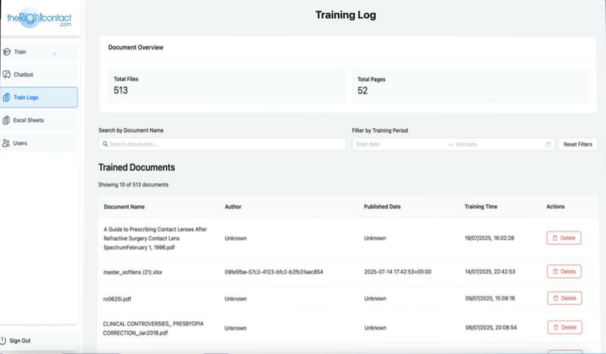Click the Reset Filters button
606x354 pixels.
[577, 144]
